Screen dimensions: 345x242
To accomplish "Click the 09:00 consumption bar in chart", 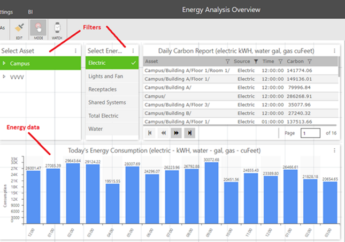I will point(211,193).
